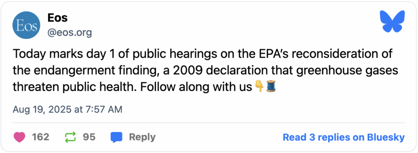Click the Bluesky butterfly logo

[x=392, y=22]
